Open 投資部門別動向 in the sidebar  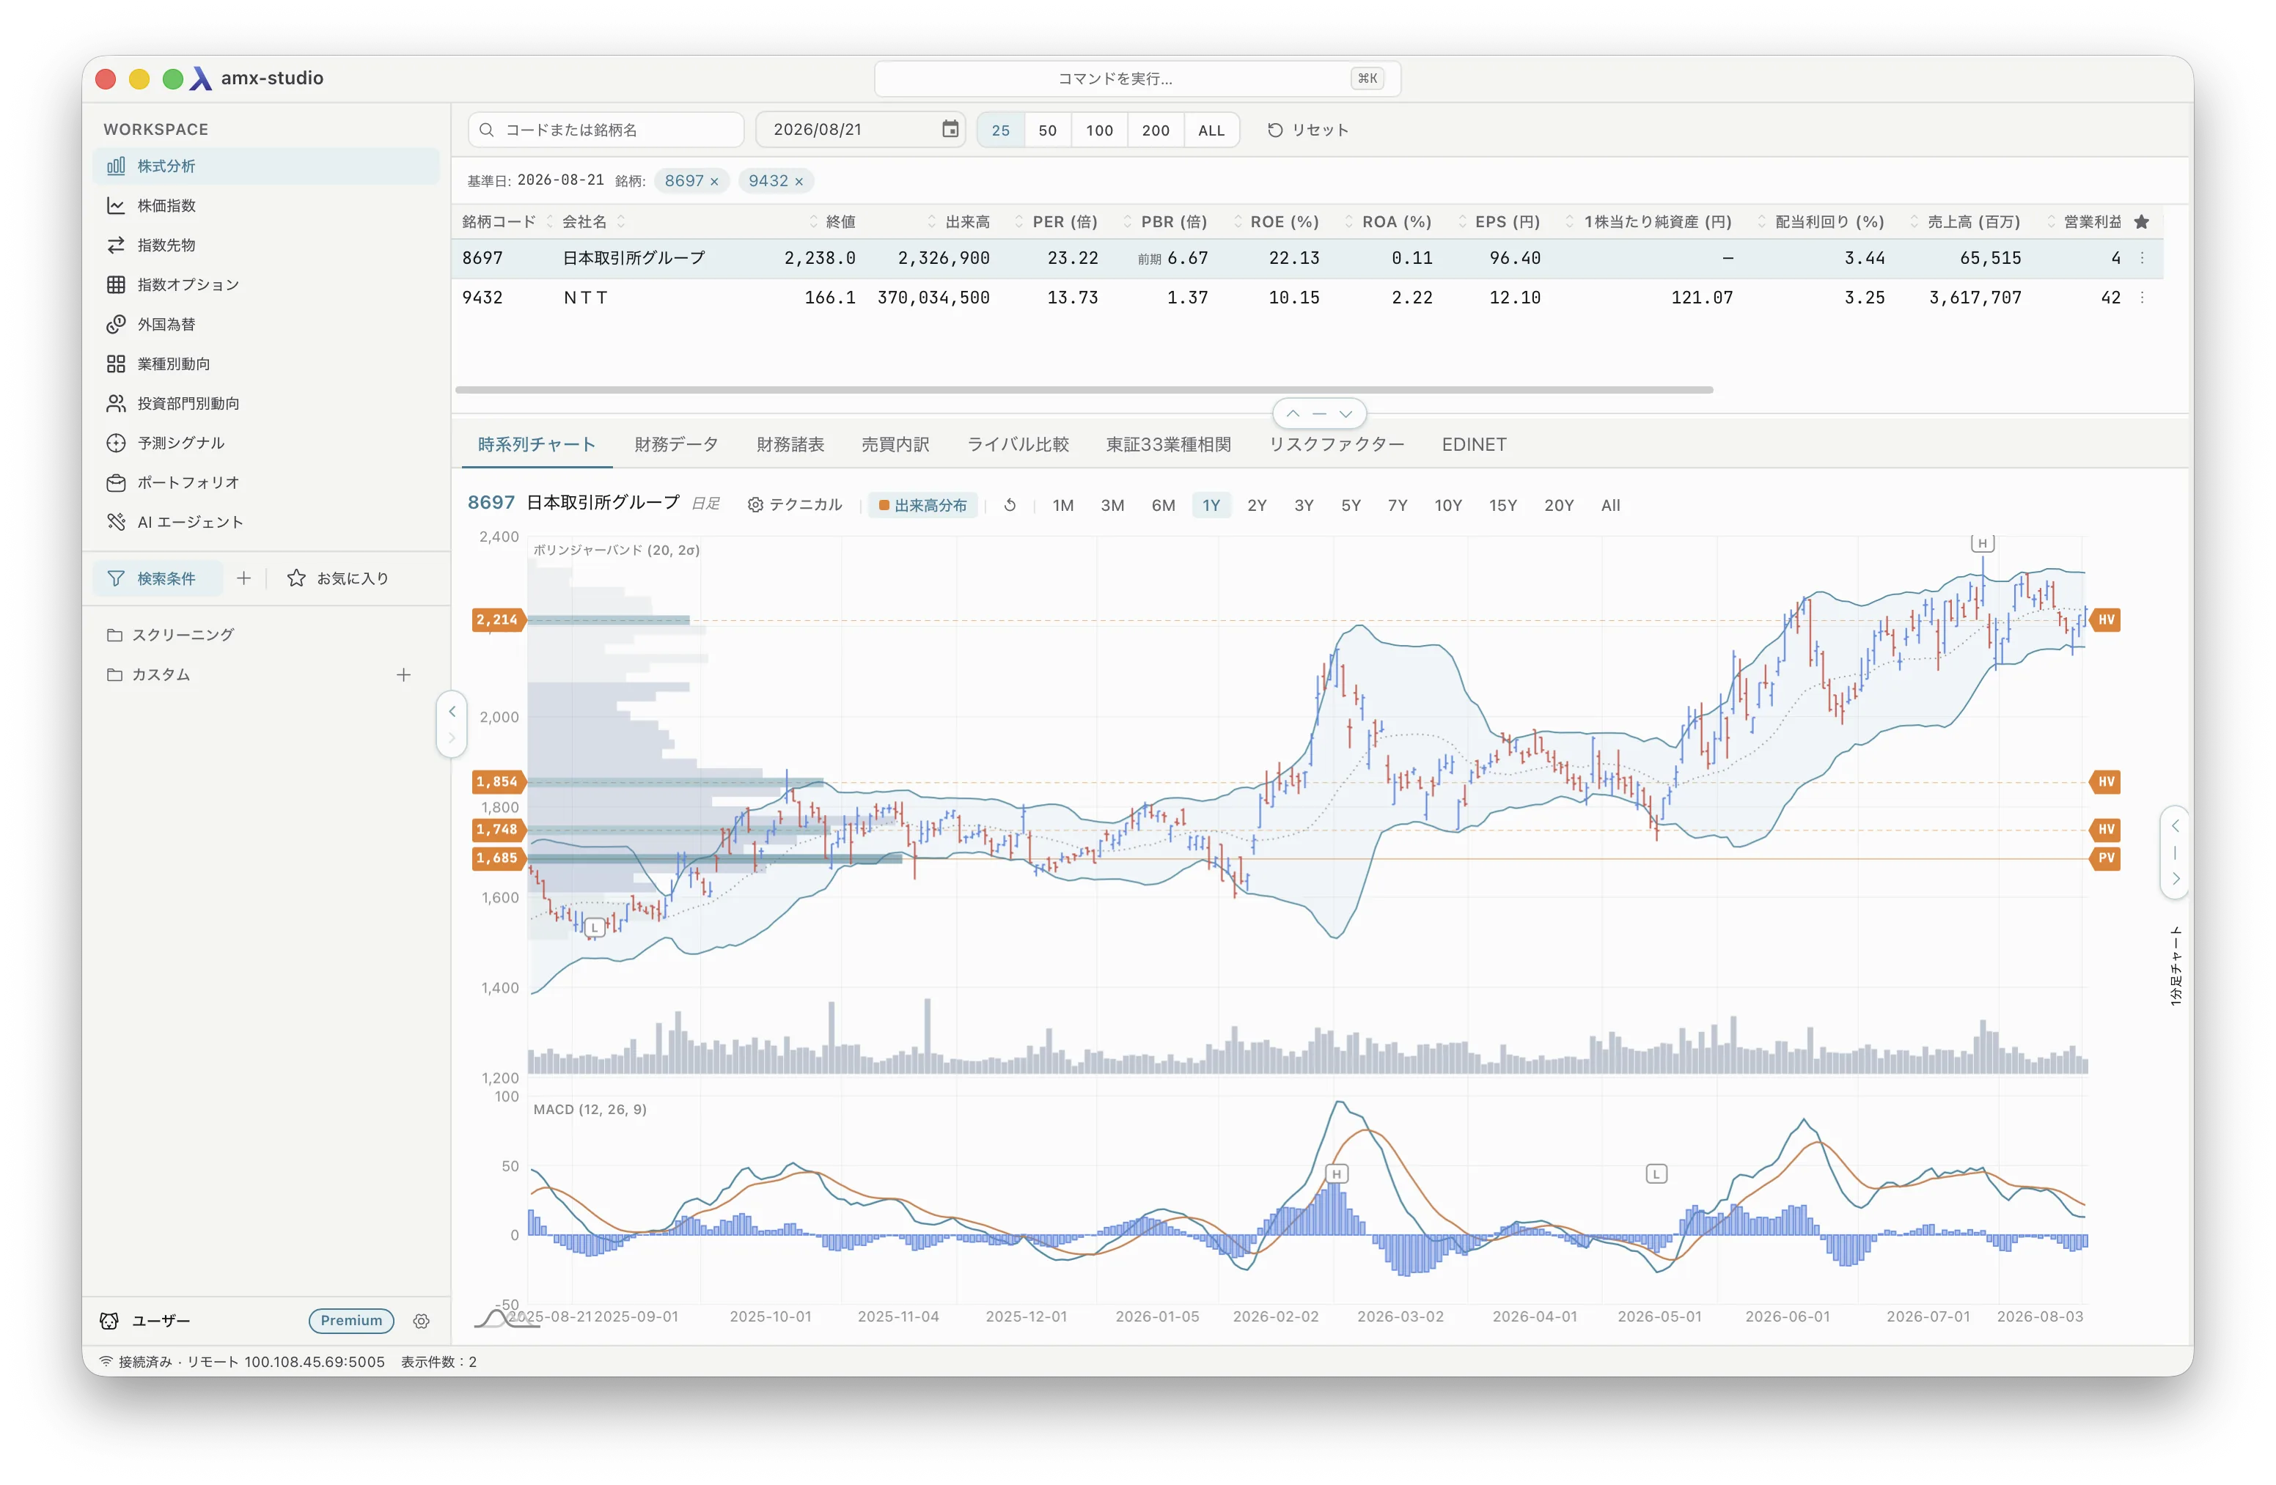point(266,404)
